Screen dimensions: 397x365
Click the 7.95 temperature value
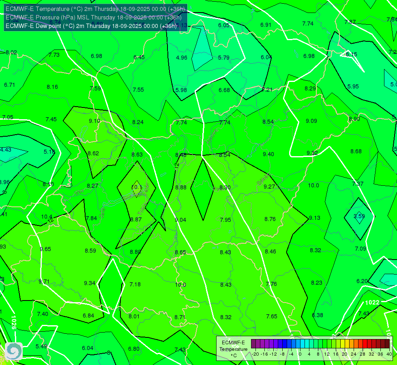225,220
